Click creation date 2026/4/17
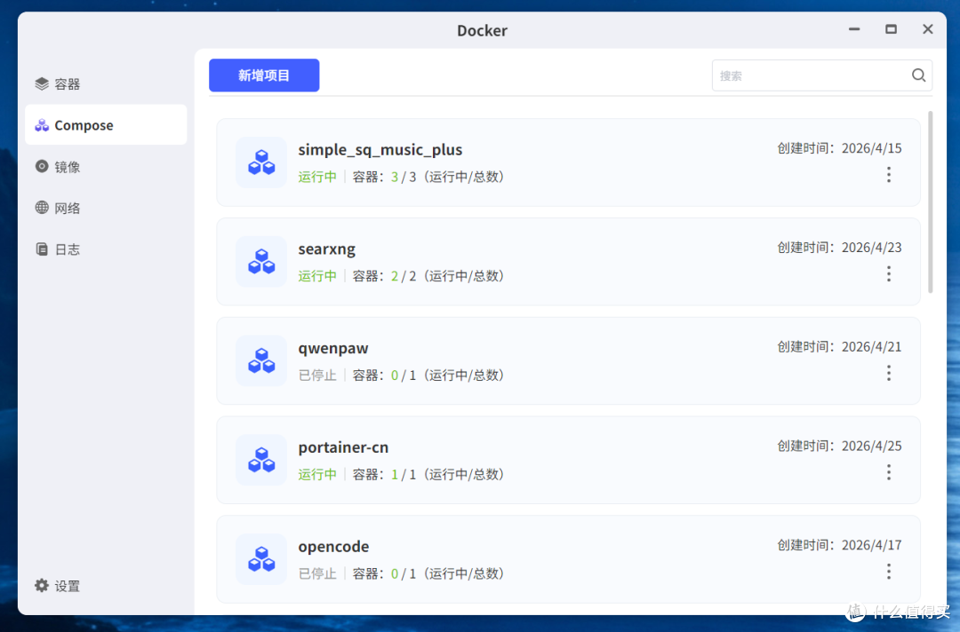This screenshot has height=632, width=960. [871, 545]
